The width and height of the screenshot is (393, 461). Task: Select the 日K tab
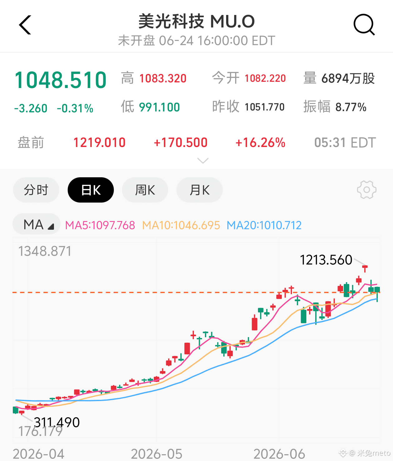click(91, 190)
